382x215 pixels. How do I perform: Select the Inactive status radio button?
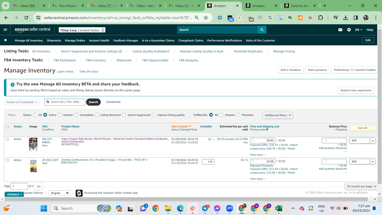60,115
